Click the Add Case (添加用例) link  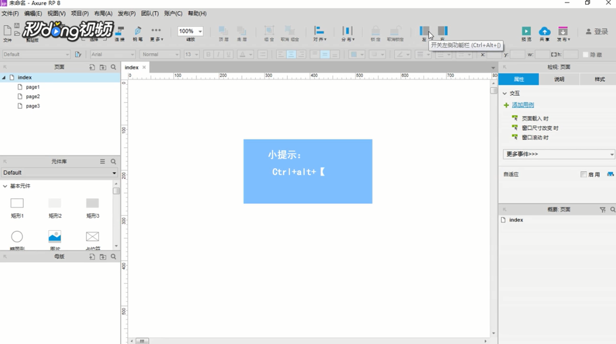pyautogui.click(x=522, y=105)
